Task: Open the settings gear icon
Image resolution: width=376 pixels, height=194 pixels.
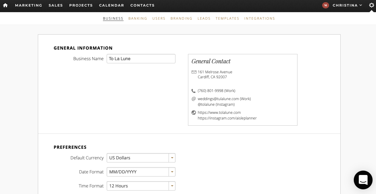Action: pos(371,5)
